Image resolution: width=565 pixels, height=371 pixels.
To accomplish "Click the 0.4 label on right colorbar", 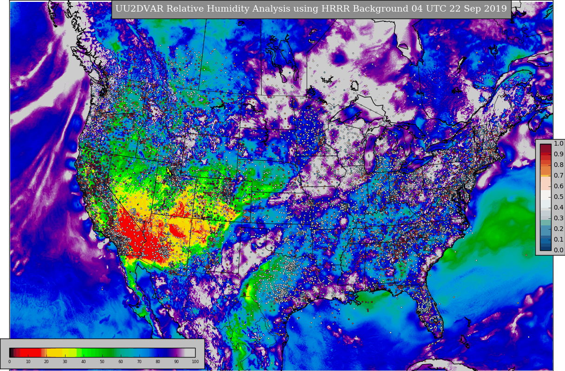I will click(x=558, y=207).
